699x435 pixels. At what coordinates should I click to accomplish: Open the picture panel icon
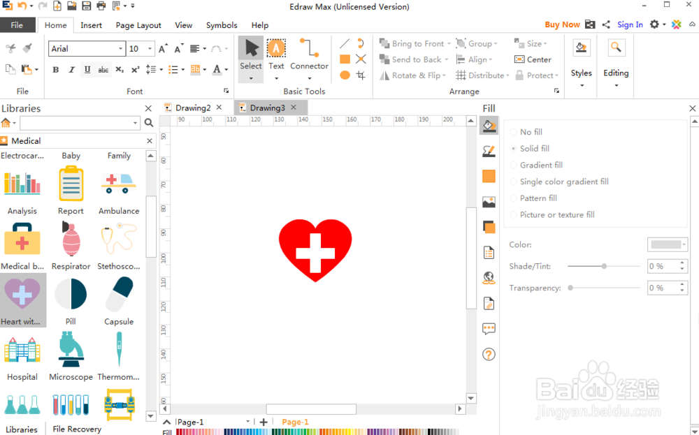489,202
